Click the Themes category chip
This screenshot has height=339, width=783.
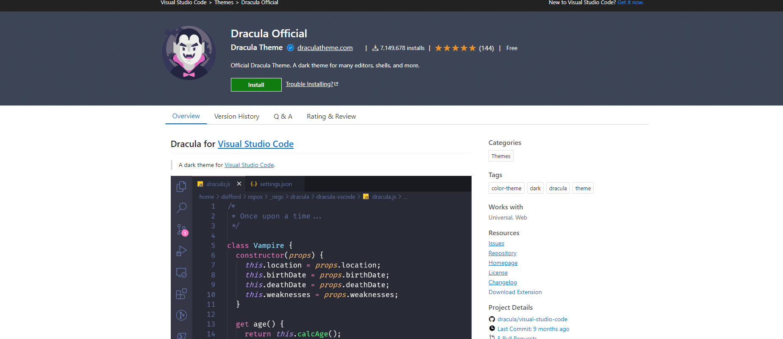pyautogui.click(x=500, y=156)
